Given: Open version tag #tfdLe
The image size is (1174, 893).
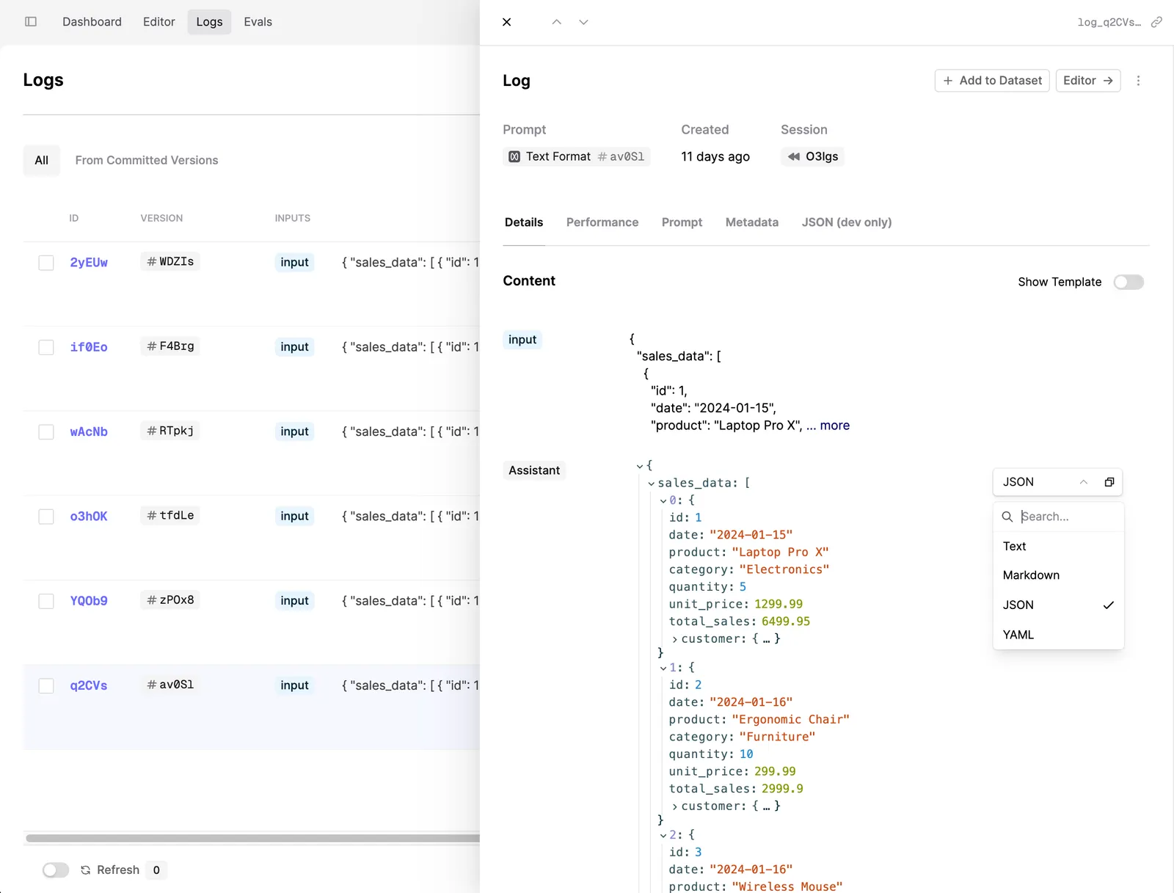Looking at the screenshot, I should pos(170,515).
